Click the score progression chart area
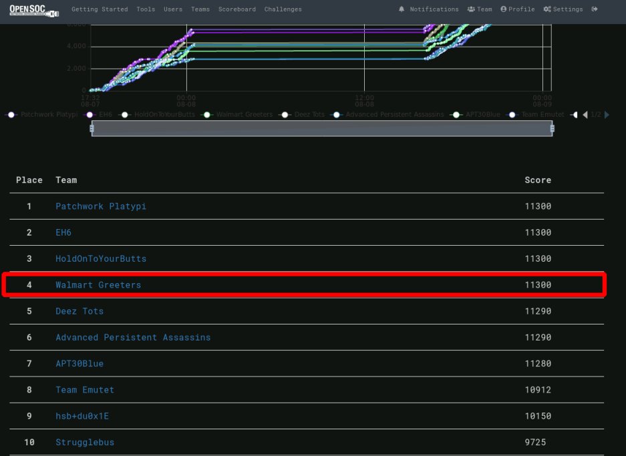 click(x=321, y=57)
